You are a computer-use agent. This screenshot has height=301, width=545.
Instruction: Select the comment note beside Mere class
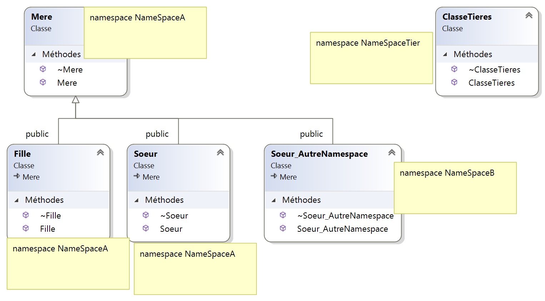[145, 33]
